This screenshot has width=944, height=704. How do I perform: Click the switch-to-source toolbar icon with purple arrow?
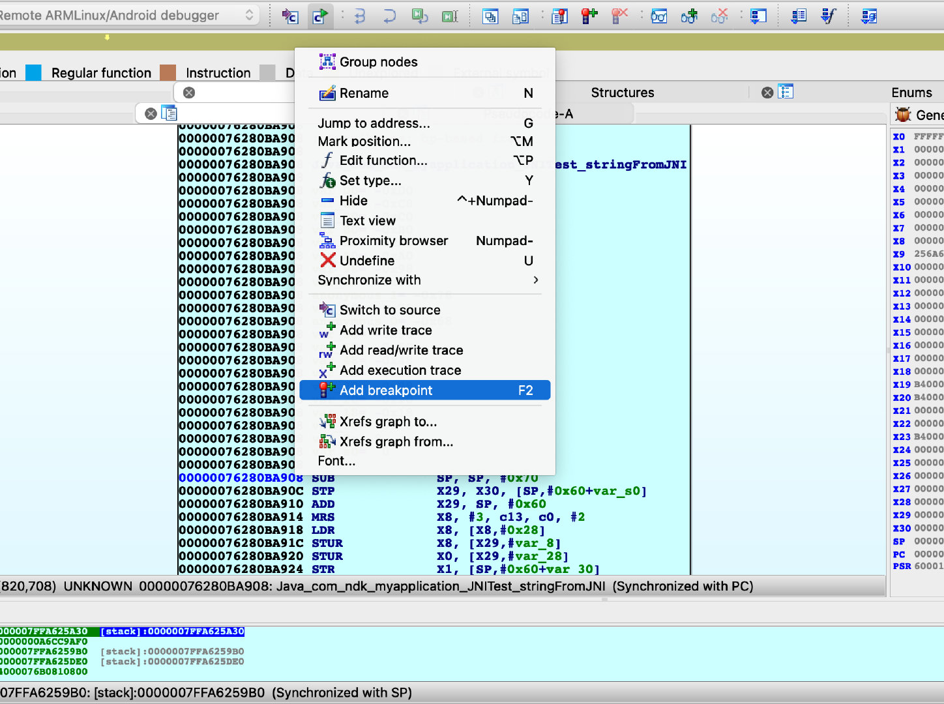coord(290,16)
